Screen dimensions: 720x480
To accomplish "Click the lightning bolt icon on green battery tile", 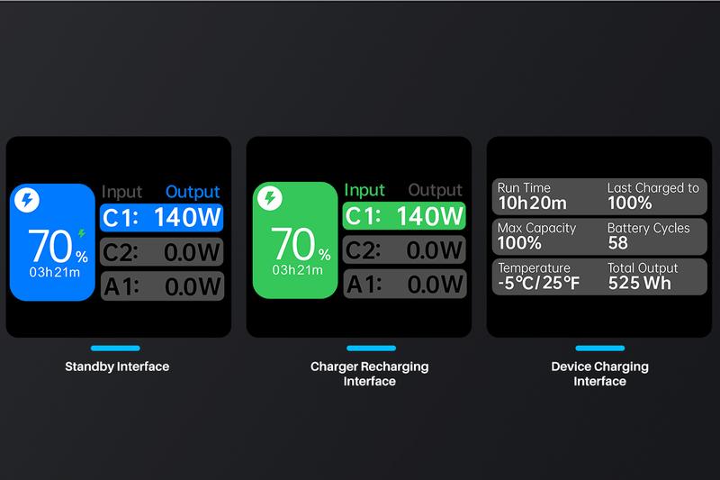I will [x=269, y=198].
